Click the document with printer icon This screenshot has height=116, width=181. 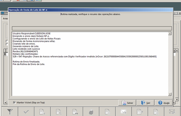(75, 112)
